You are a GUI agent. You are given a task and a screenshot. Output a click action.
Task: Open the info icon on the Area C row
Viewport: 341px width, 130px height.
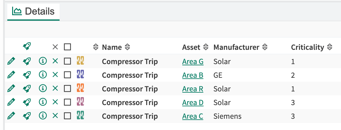[x=43, y=116]
